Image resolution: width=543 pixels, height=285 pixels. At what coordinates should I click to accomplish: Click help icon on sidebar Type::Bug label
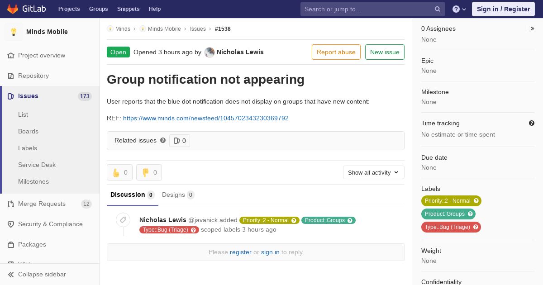tap(476, 227)
